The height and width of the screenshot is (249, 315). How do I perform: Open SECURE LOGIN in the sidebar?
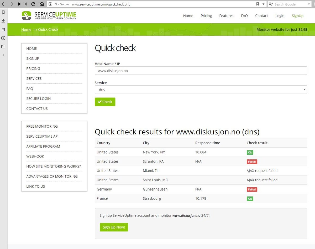point(39,99)
